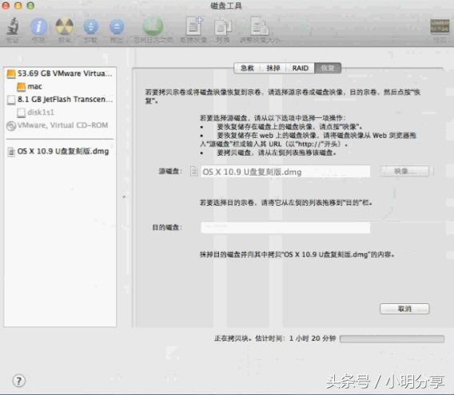The width and height of the screenshot is (454, 395).
Task: Click the Unmount toolbar icon
Action: coord(90,27)
